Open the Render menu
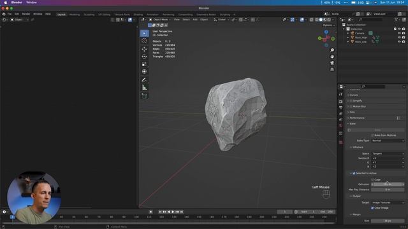This screenshot has width=408, height=229. [x=25, y=14]
